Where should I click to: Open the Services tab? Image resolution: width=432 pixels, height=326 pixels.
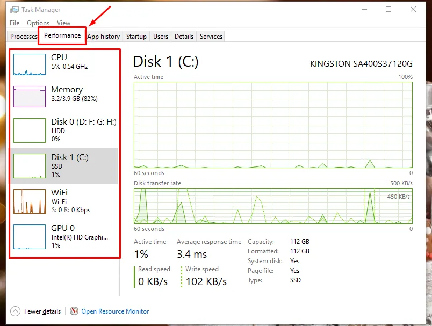pos(211,37)
